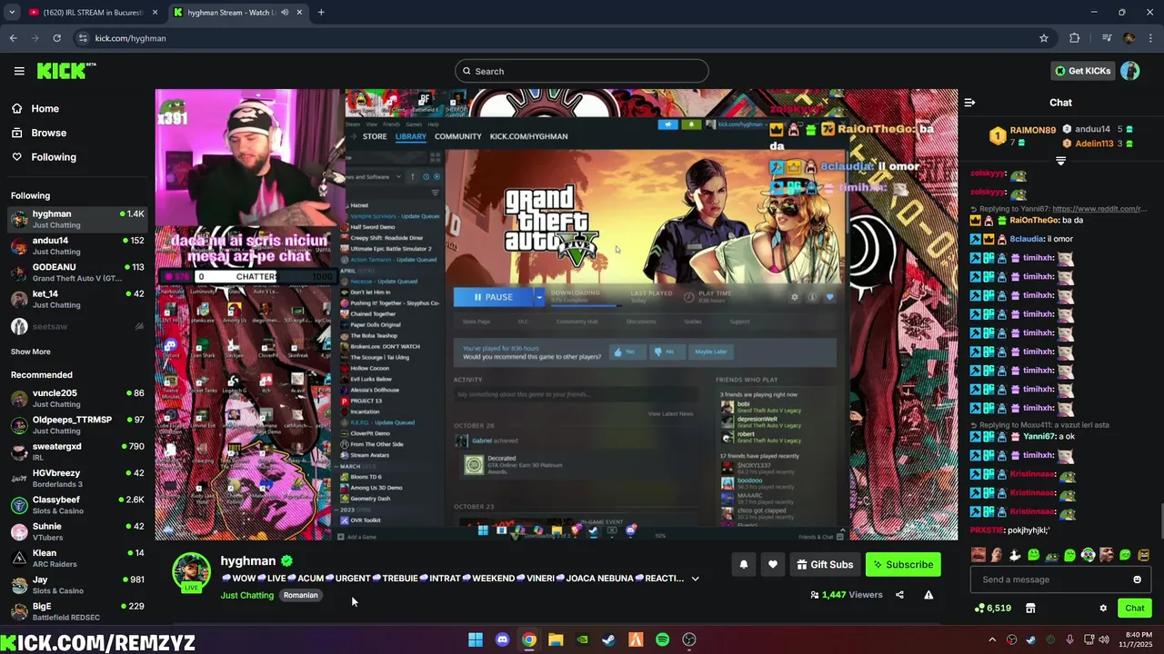Open followed channel anduu14
The width and height of the screenshot is (1164, 654).
point(77,245)
